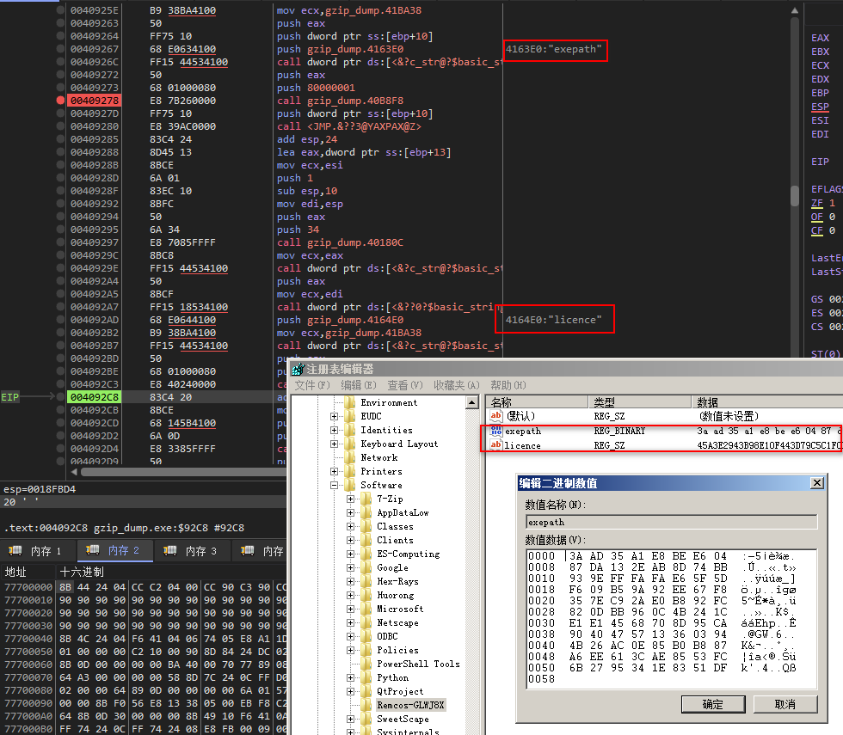
Task: Click the disassembly vertical scrollbar thumb
Action: pos(795,196)
